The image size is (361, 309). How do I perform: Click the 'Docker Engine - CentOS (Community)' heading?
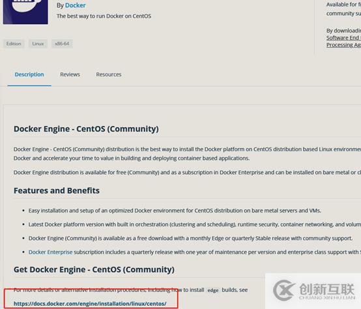pos(86,129)
